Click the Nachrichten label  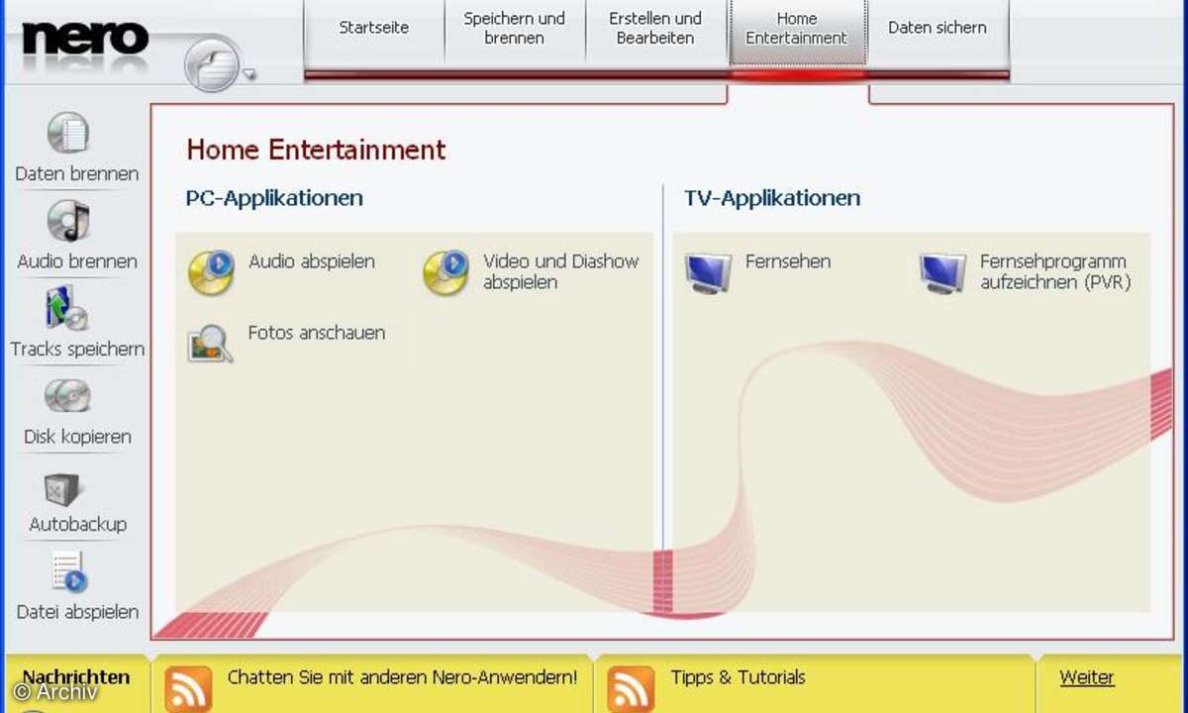tap(76, 677)
